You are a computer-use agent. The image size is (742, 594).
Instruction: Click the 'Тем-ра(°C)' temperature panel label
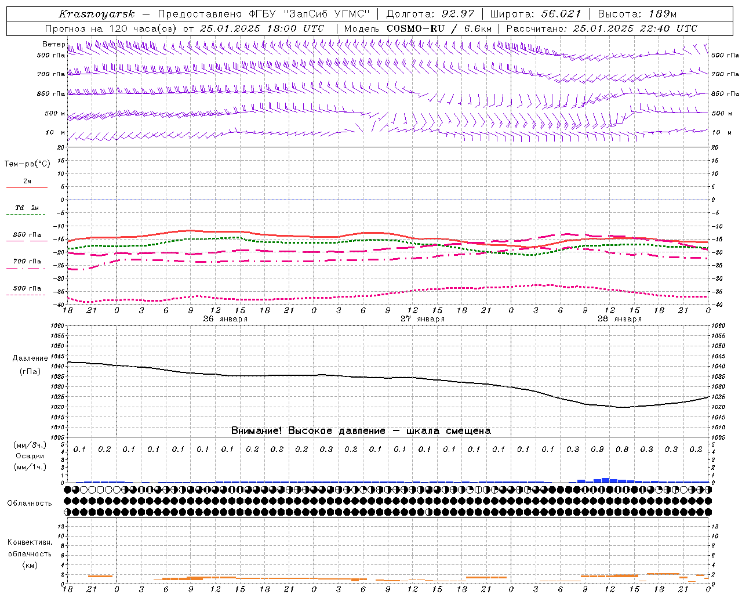(28, 164)
